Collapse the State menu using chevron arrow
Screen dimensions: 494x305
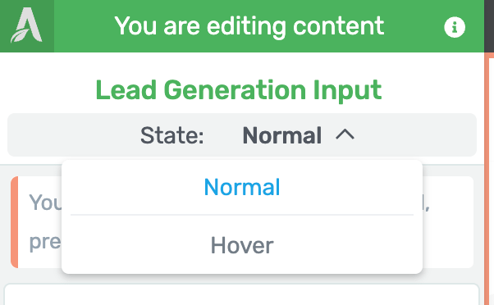[x=345, y=134]
